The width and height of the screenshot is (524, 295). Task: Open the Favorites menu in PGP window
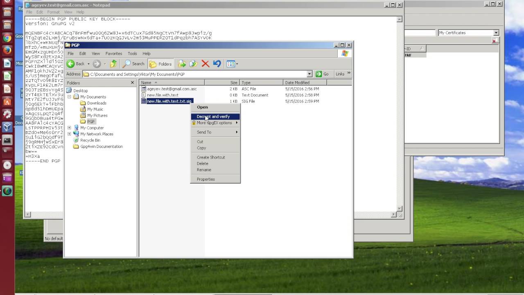[x=114, y=54]
